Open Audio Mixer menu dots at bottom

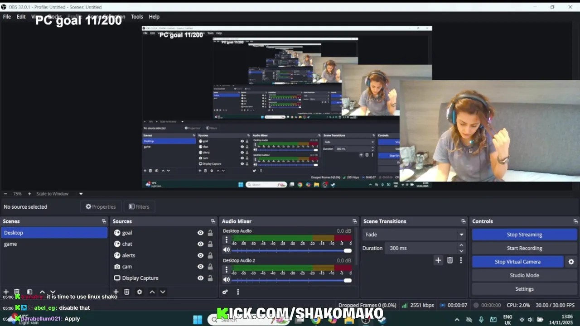tap(238, 292)
